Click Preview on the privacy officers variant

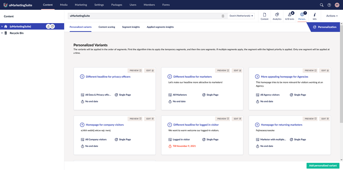point(135,70)
